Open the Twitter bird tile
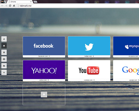The width and height of the screenshot is (139, 111). click(89, 47)
